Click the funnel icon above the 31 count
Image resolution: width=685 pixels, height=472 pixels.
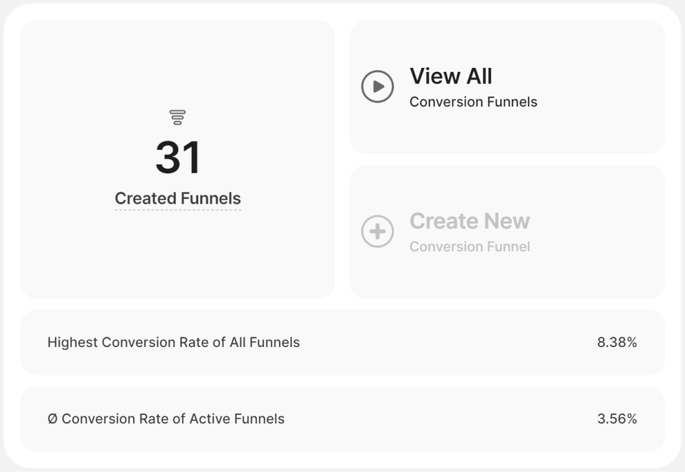point(178,117)
